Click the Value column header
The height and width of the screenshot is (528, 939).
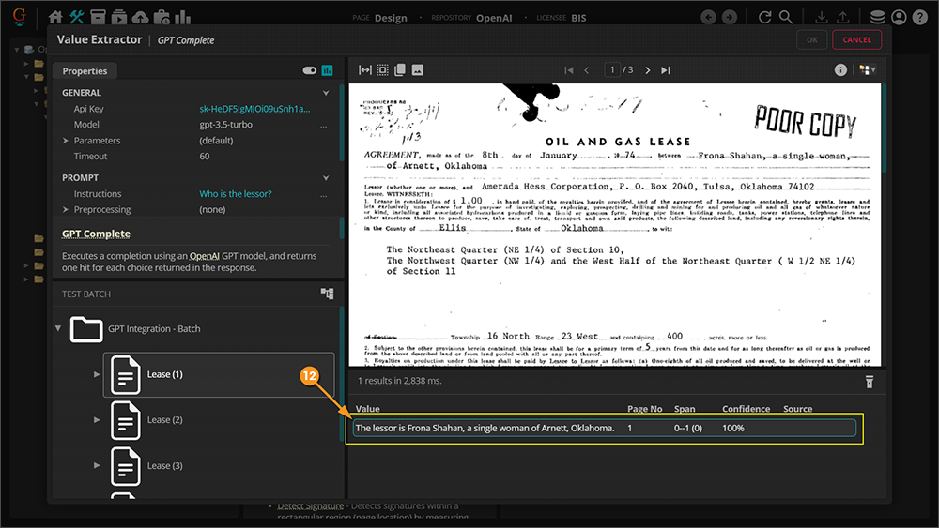pos(368,409)
